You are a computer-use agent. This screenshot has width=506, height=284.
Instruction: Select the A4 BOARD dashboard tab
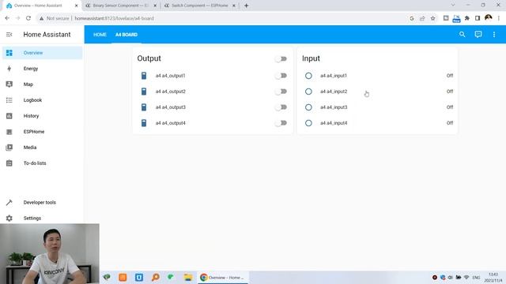[126, 35]
